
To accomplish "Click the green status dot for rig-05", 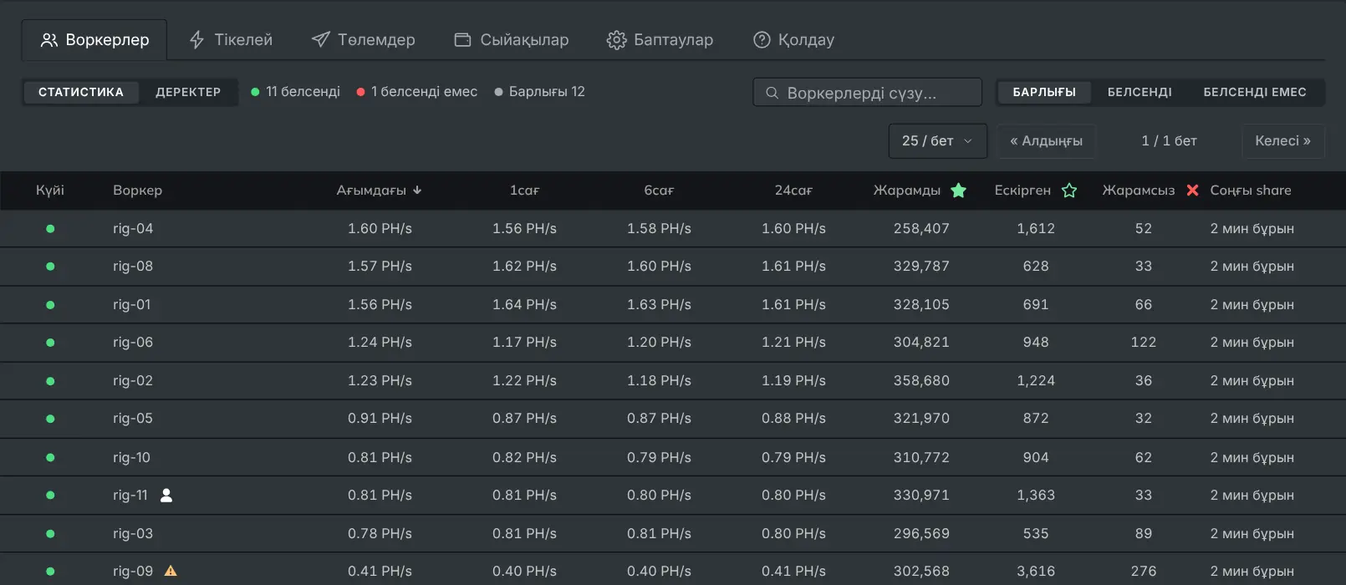I will point(50,419).
